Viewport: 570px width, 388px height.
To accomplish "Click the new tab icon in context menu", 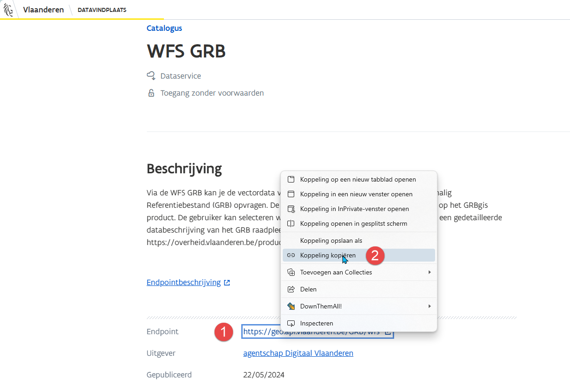I will [x=291, y=179].
